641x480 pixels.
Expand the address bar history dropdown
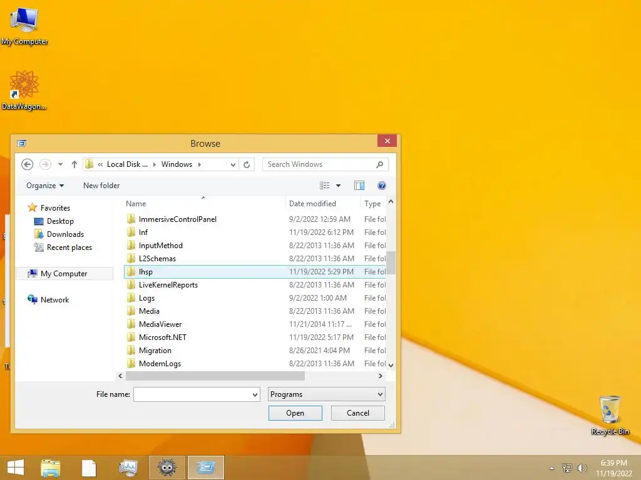tap(233, 164)
